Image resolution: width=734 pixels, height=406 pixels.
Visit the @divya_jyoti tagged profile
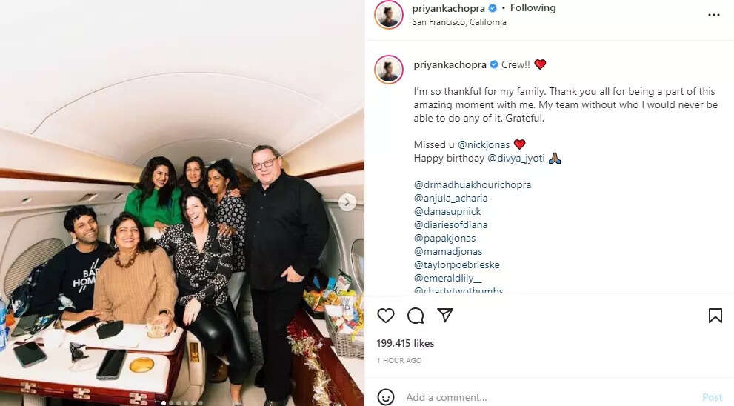pos(516,159)
